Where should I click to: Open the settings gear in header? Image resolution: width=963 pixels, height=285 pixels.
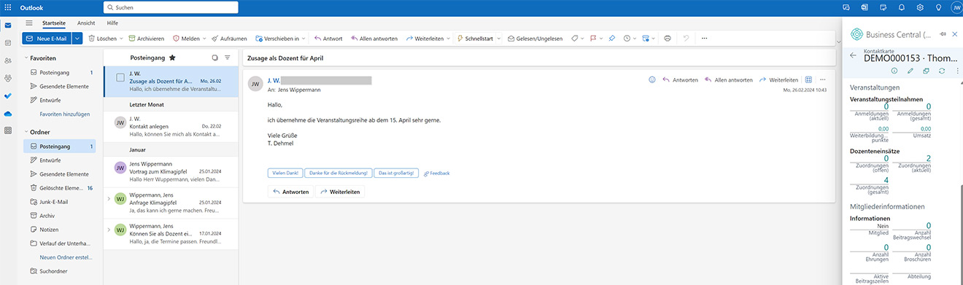tap(920, 7)
